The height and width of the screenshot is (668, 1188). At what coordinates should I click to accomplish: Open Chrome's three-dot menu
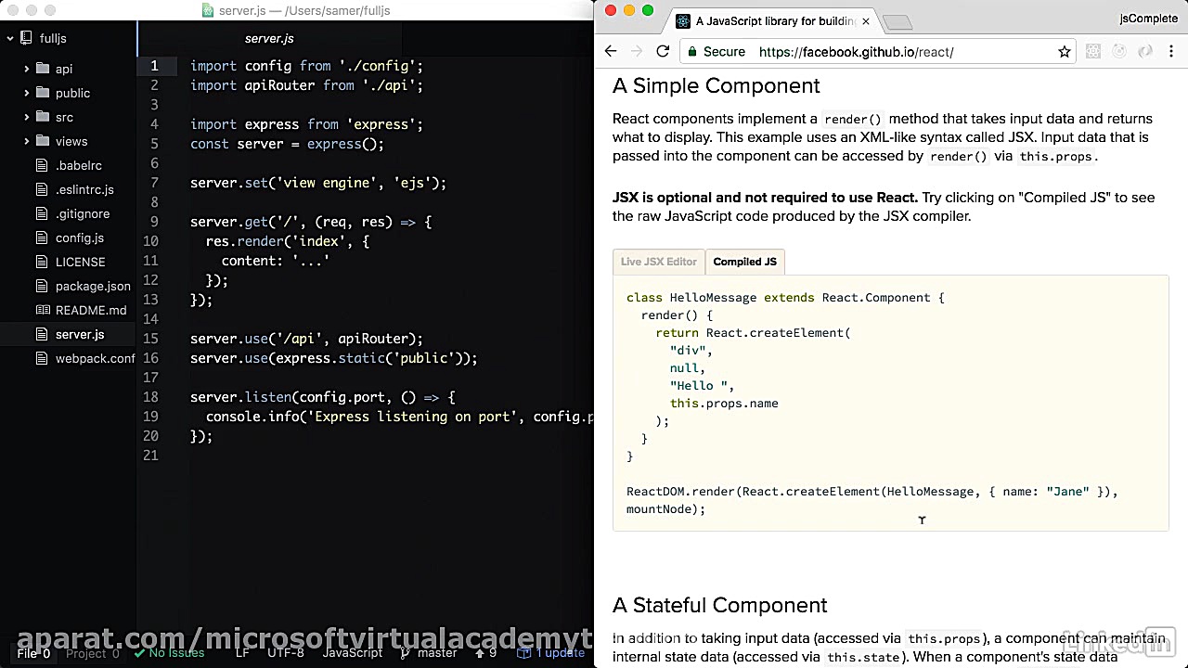[x=1171, y=52]
